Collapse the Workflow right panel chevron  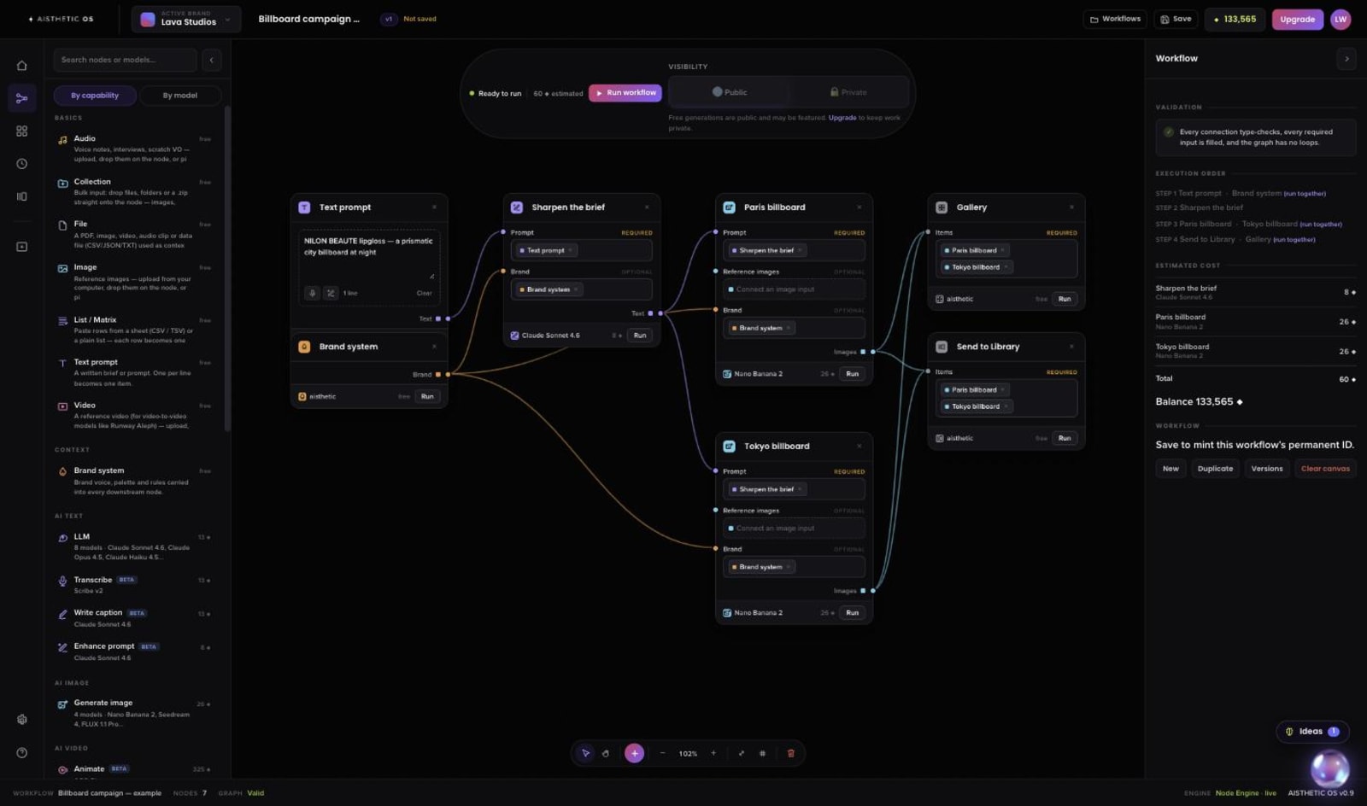1346,59
